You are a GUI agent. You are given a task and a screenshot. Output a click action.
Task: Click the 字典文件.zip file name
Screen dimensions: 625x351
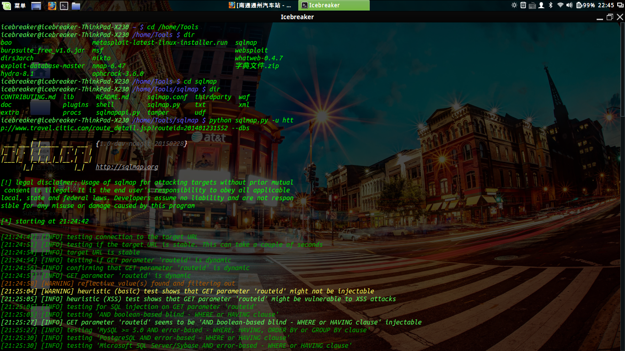point(257,66)
